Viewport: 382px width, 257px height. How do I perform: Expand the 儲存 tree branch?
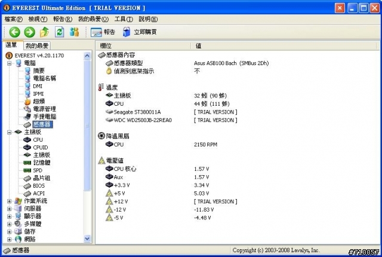pos(10,232)
